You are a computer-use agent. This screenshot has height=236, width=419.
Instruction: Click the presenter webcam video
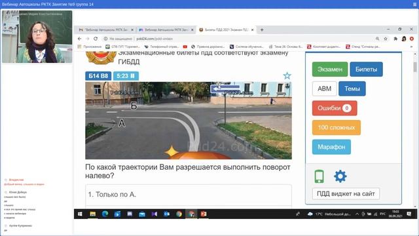pos(37,37)
